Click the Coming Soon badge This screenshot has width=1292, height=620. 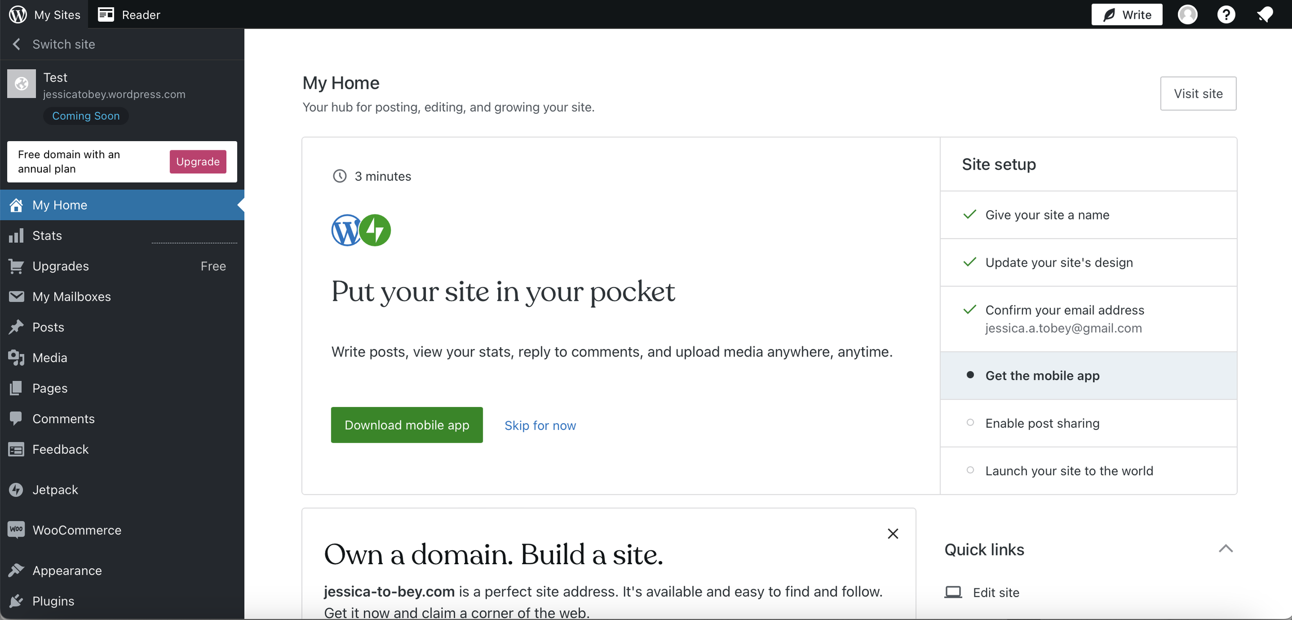(x=86, y=116)
